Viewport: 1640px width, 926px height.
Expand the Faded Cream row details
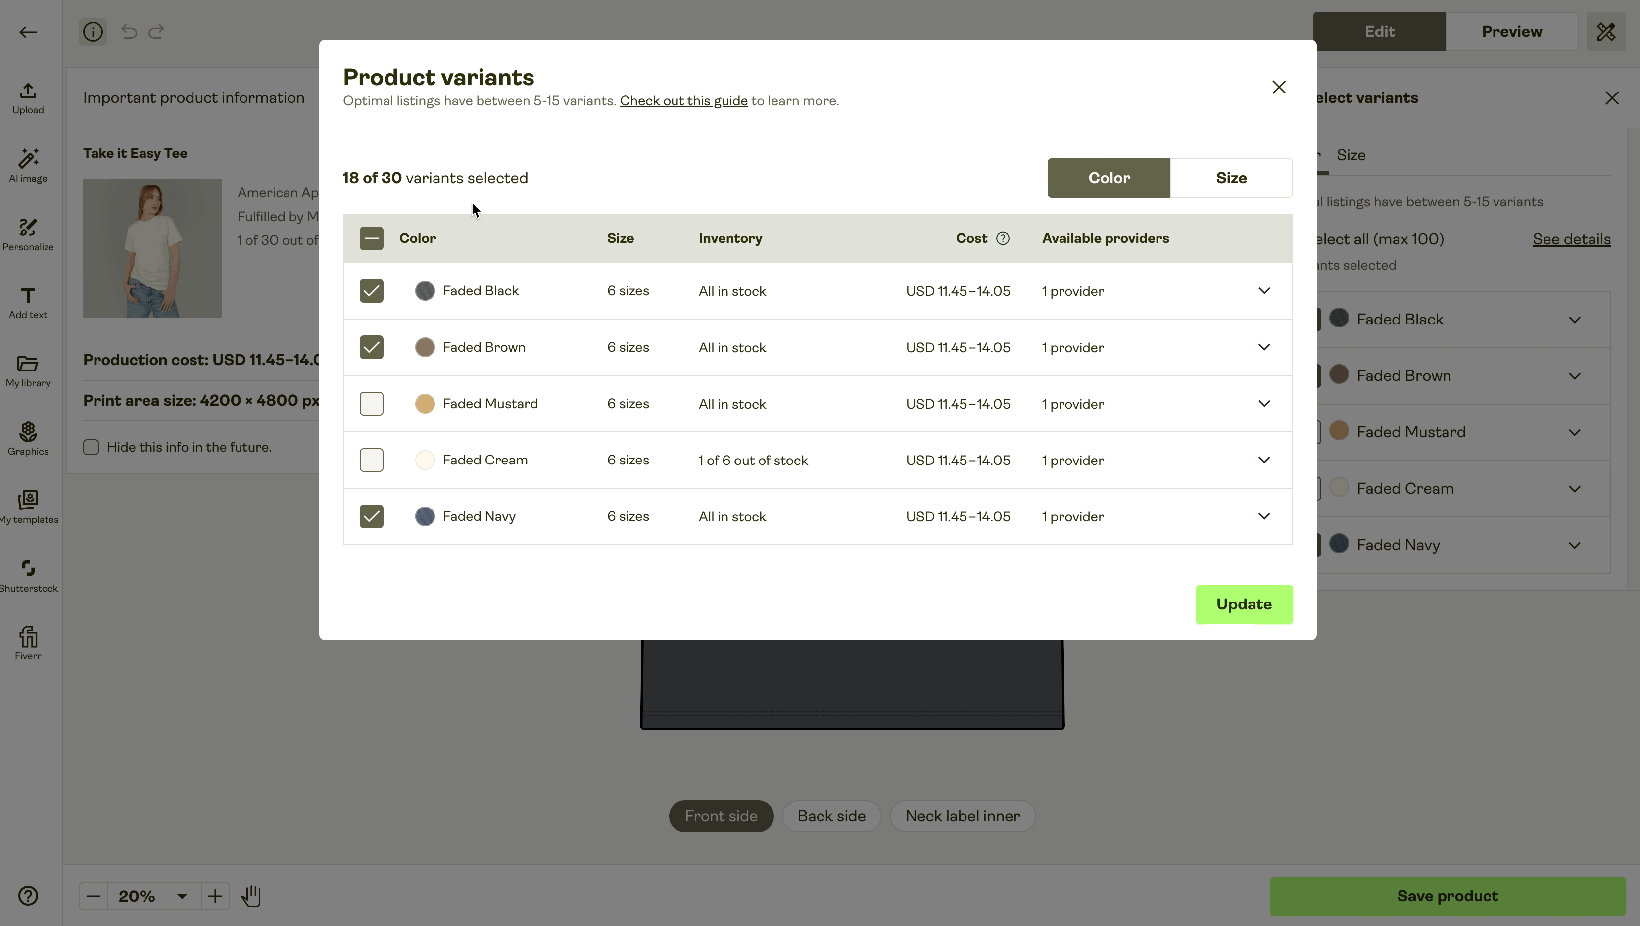click(x=1264, y=460)
